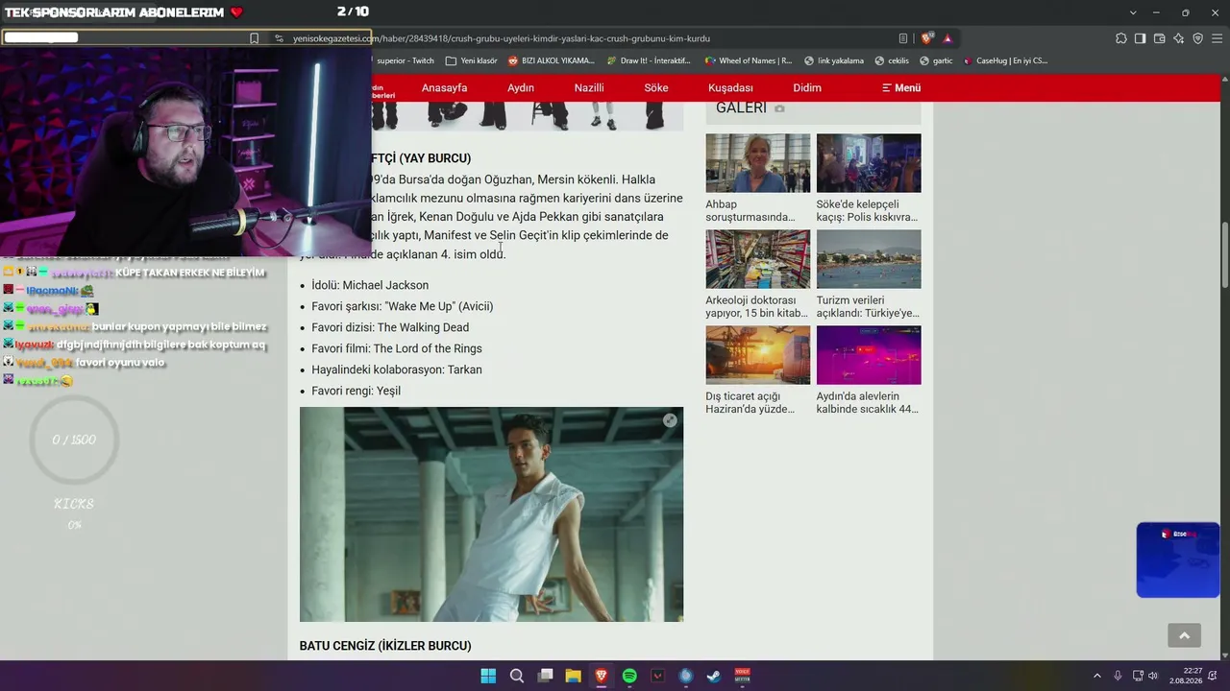Open the Yeni klasör bookmark folder
The height and width of the screenshot is (691, 1230).
coord(472,60)
